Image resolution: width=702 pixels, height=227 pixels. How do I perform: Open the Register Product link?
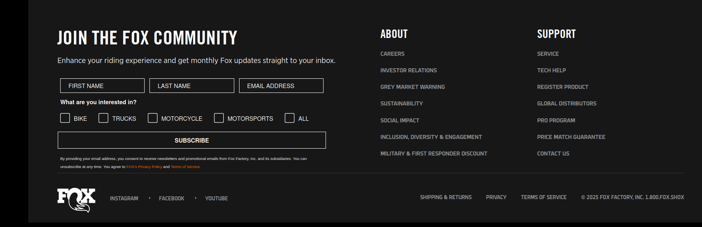pos(562,87)
